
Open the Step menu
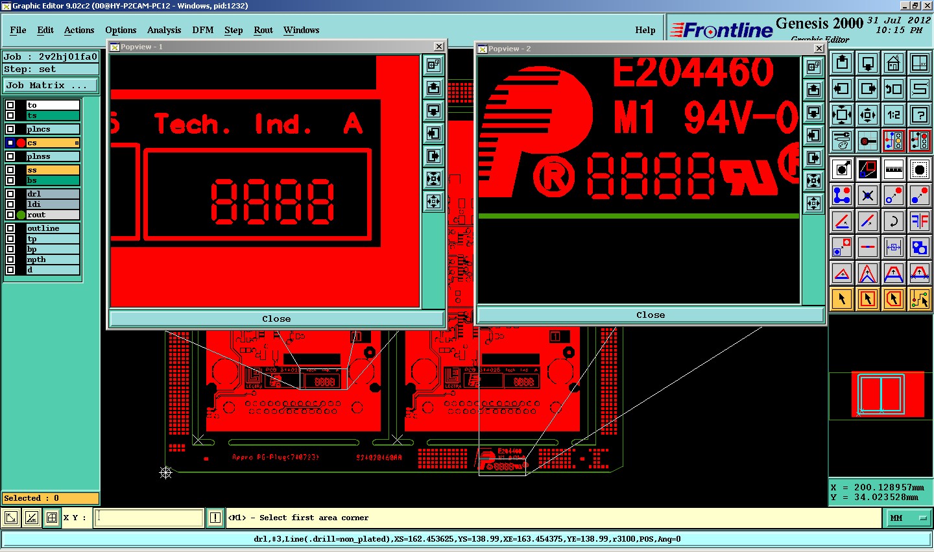pos(233,30)
